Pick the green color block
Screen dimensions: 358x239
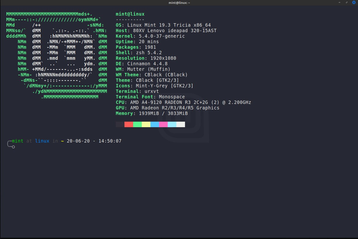pos(137,124)
